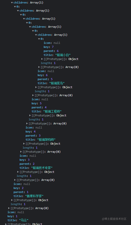Click the parent: 6 property line

[51, 51]
